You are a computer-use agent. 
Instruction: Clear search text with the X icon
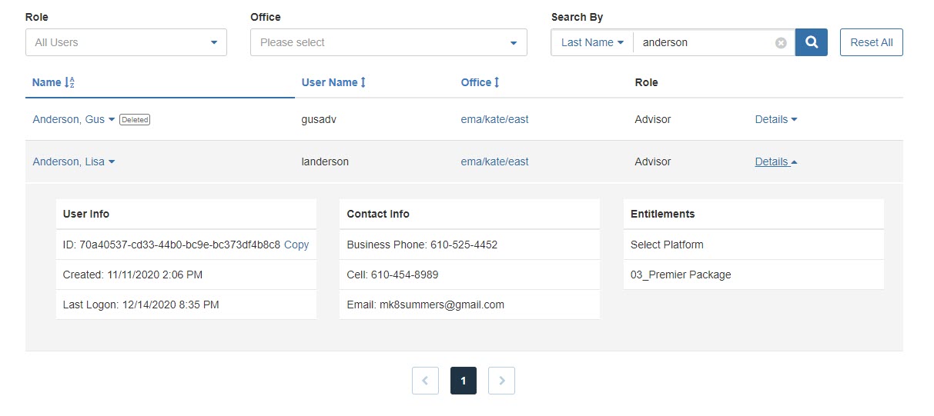(x=781, y=43)
